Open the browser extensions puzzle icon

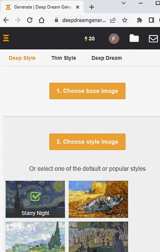click(x=139, y=20)
